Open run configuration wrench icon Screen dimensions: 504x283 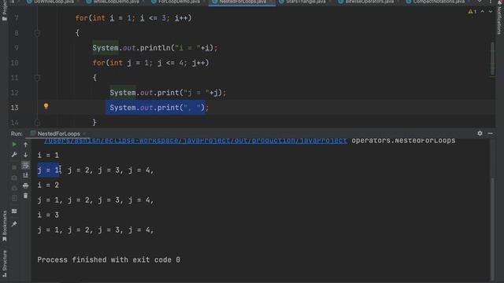[14, 155]
